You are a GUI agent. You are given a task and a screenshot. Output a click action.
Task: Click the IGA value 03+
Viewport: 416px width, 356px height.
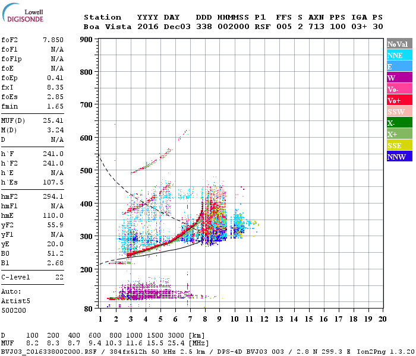[359, 27]
